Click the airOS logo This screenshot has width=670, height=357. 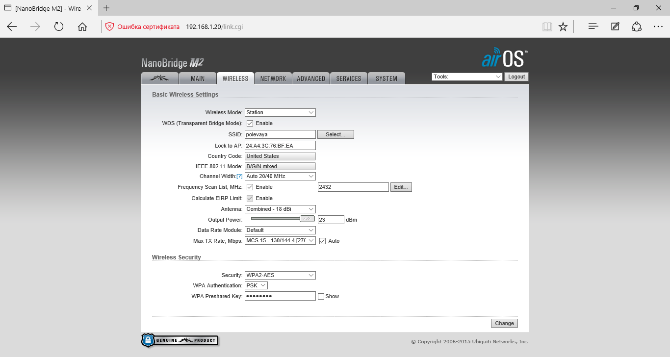coord(505,58)
